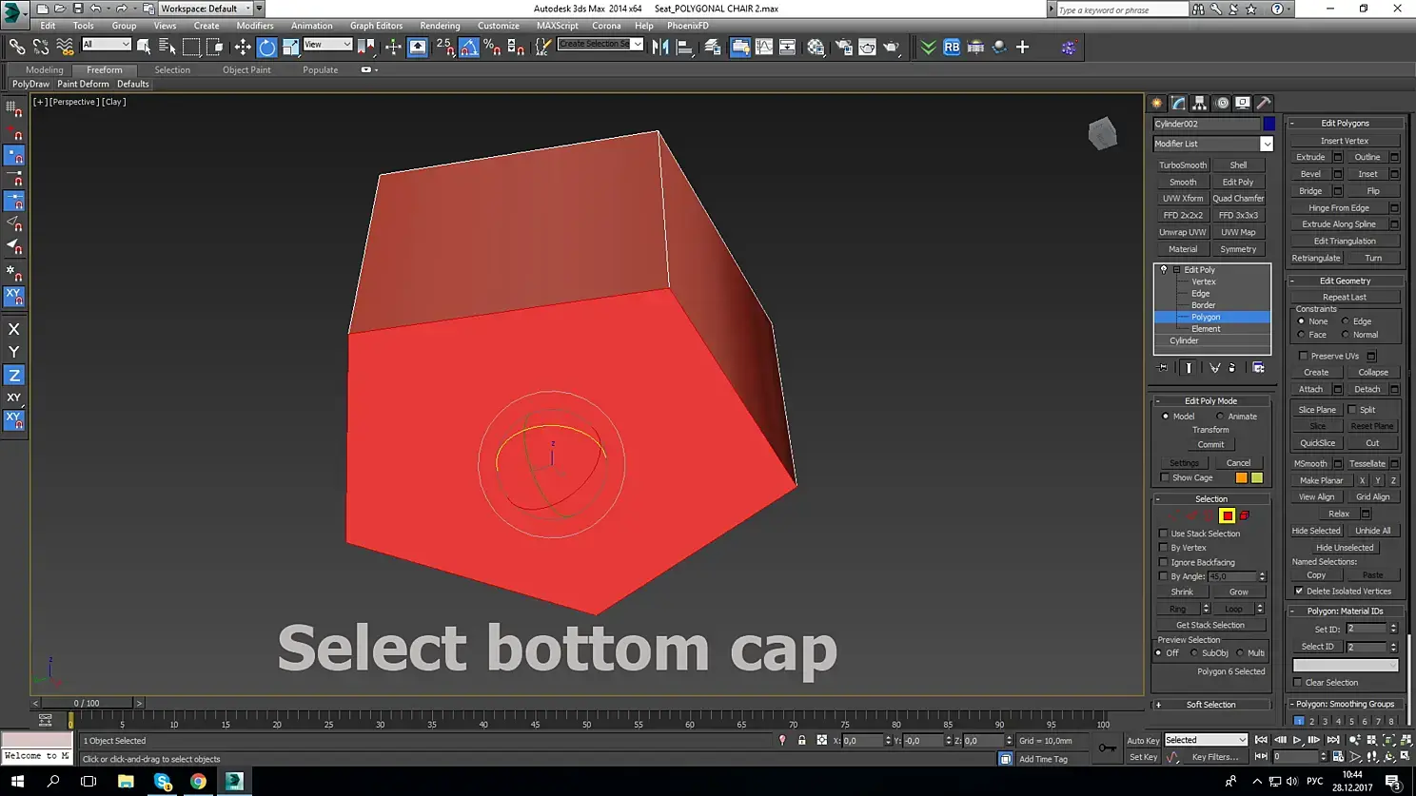
Task: Select the Edge constraint radio button
Action: (x=1346, y=321)
